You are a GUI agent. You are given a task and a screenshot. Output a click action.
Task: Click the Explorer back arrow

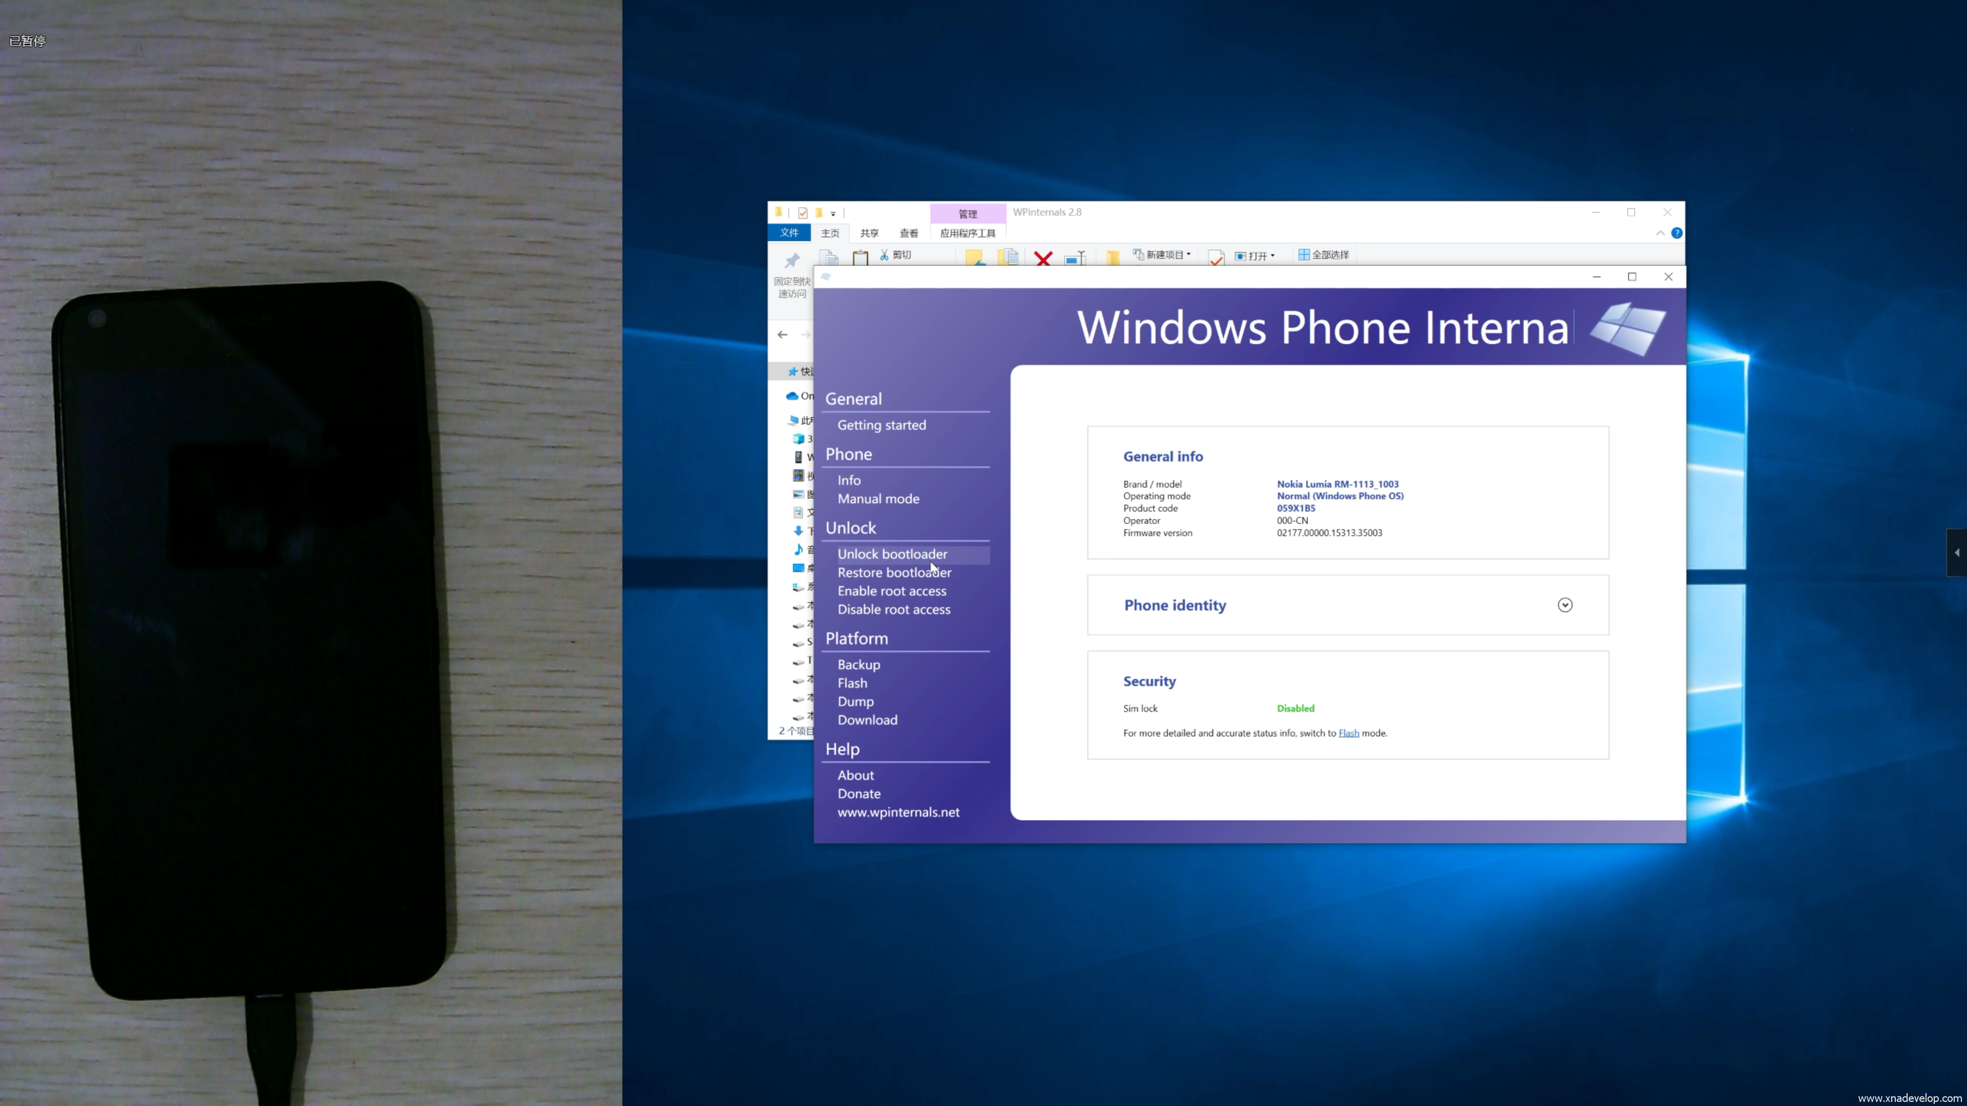pos(783,334)
